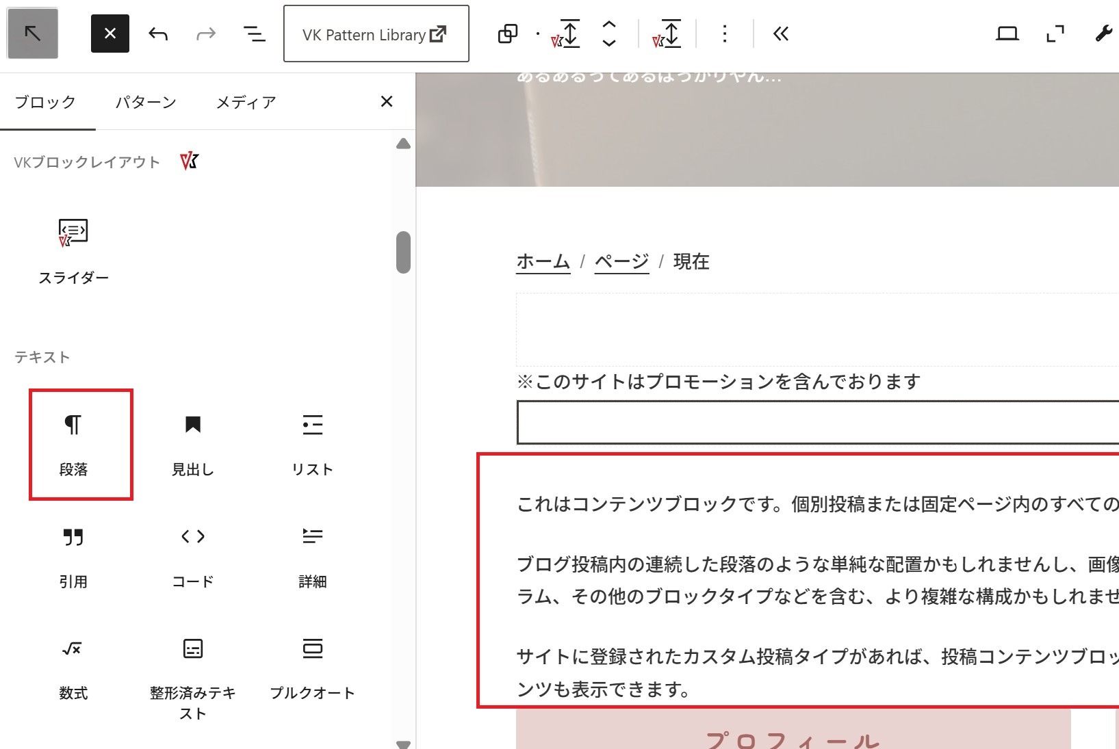This screenshot has width=1119, height=749.
Task: Switch to the ブロック tab
Action: coord(46,103)
